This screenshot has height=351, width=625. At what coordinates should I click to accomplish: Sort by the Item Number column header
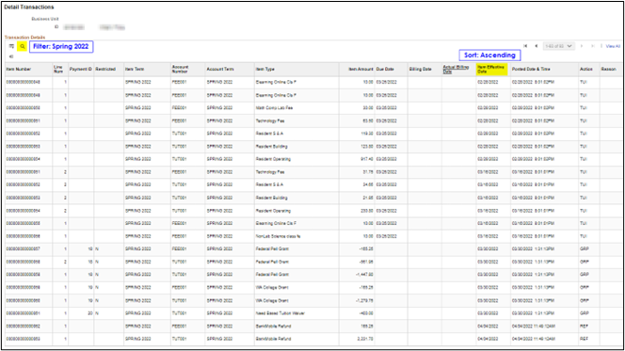pyautogui.click(x=18, y=70)
